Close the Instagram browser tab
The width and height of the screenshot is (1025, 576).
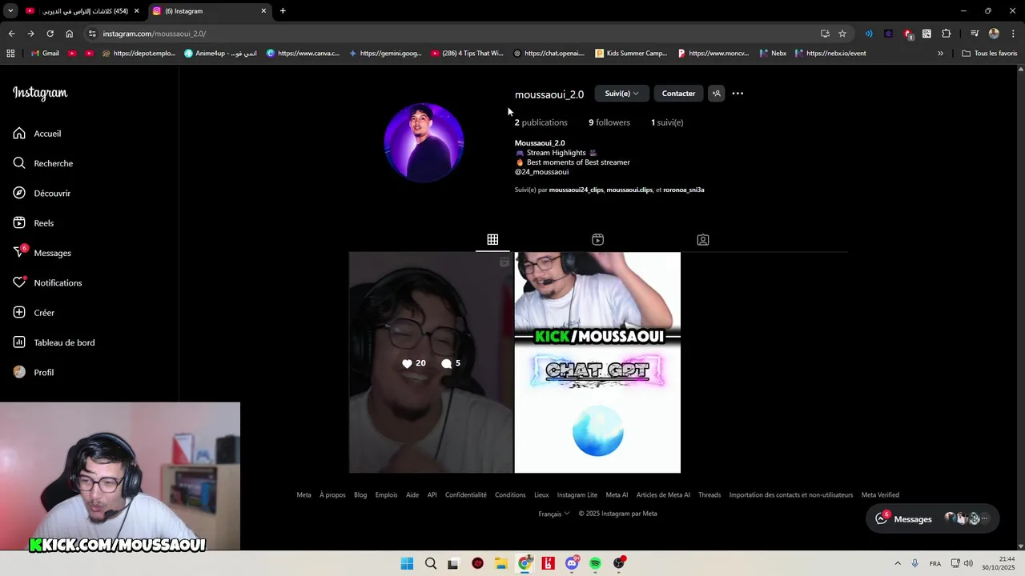tap(263, 11)
